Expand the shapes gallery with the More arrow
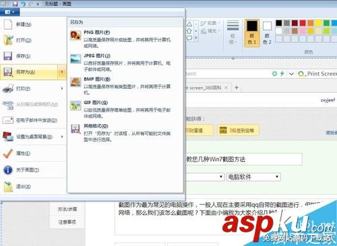The image size is (337, 246). pyautogui.click(x=196, y=38)
